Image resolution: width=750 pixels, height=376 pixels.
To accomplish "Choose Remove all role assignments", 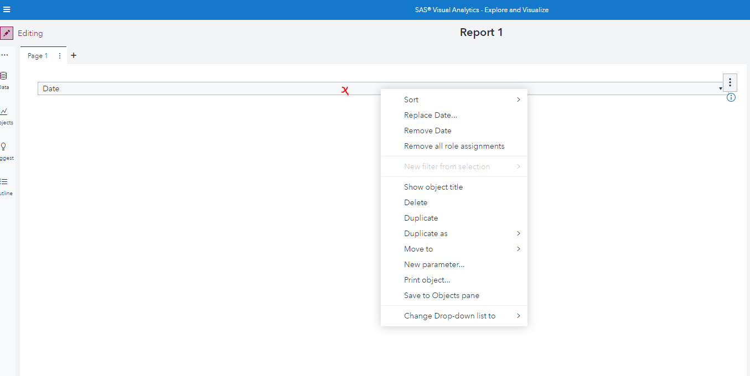I will tap(454, 145).
